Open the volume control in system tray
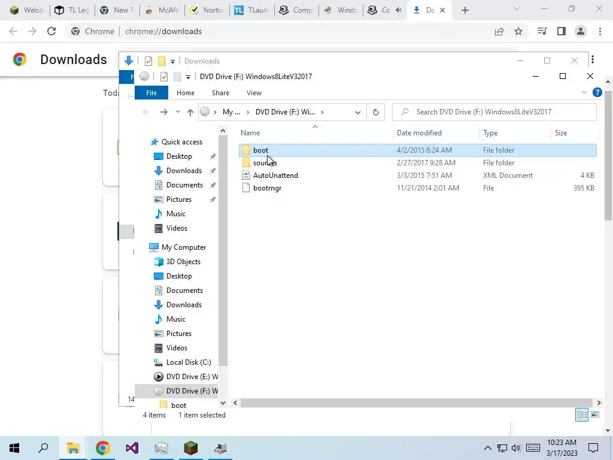Screen dimensions: 613x460 click(x=516, y=448)
